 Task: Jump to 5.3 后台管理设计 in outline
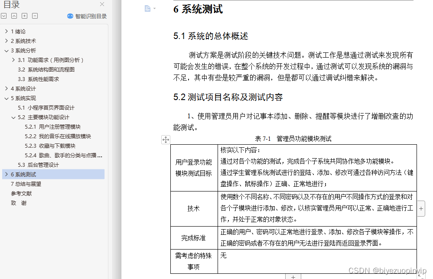38,165
